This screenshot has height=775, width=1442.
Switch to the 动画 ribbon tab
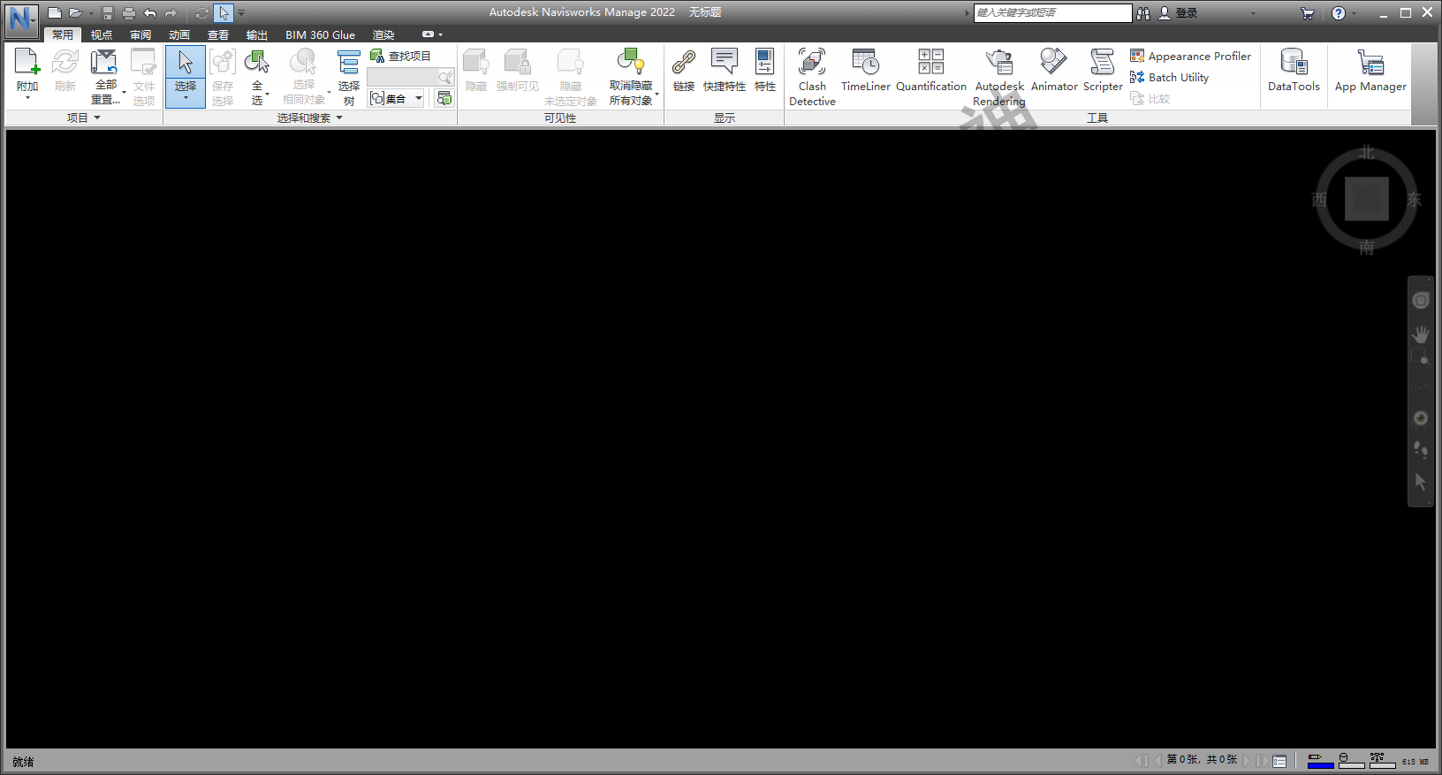click(x=179, y=34)
